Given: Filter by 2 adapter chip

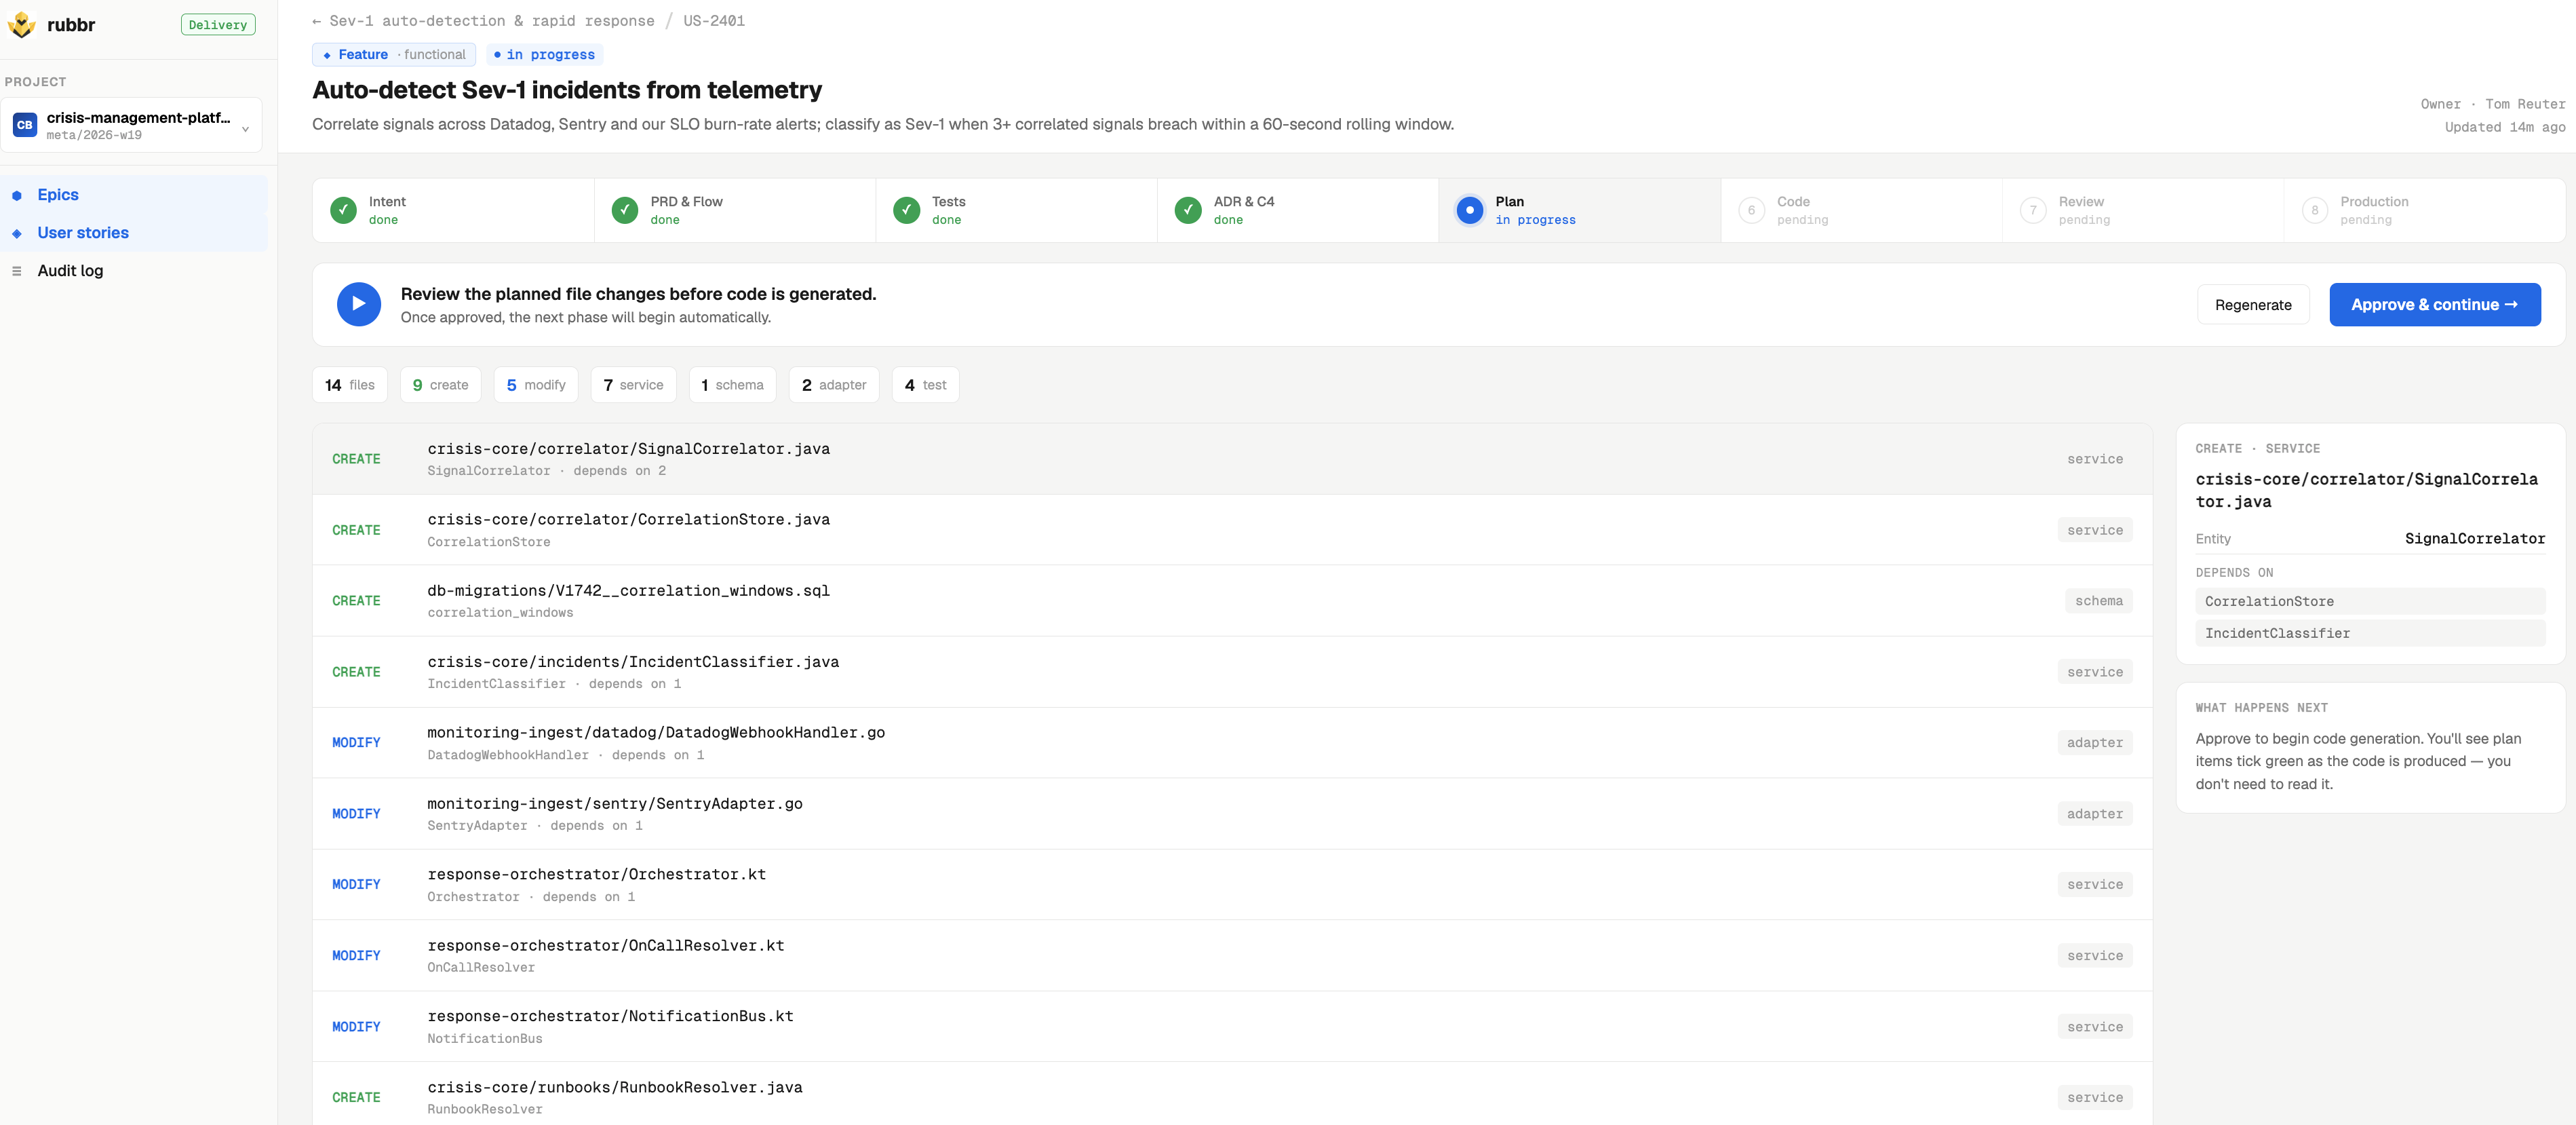Looking at the screenshot, I should pos(834,385).
